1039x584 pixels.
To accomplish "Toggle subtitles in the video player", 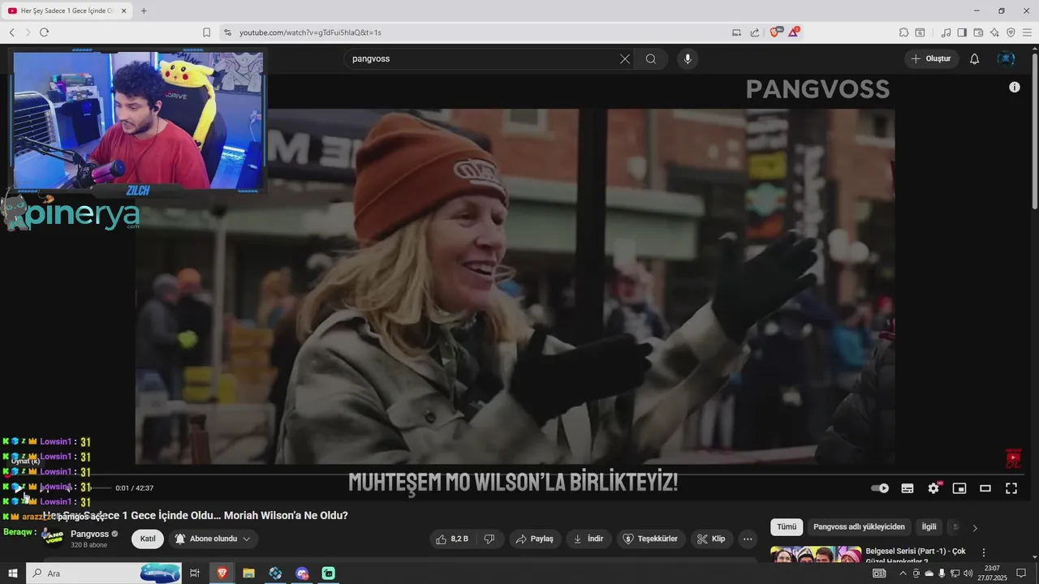I will 908,488.
